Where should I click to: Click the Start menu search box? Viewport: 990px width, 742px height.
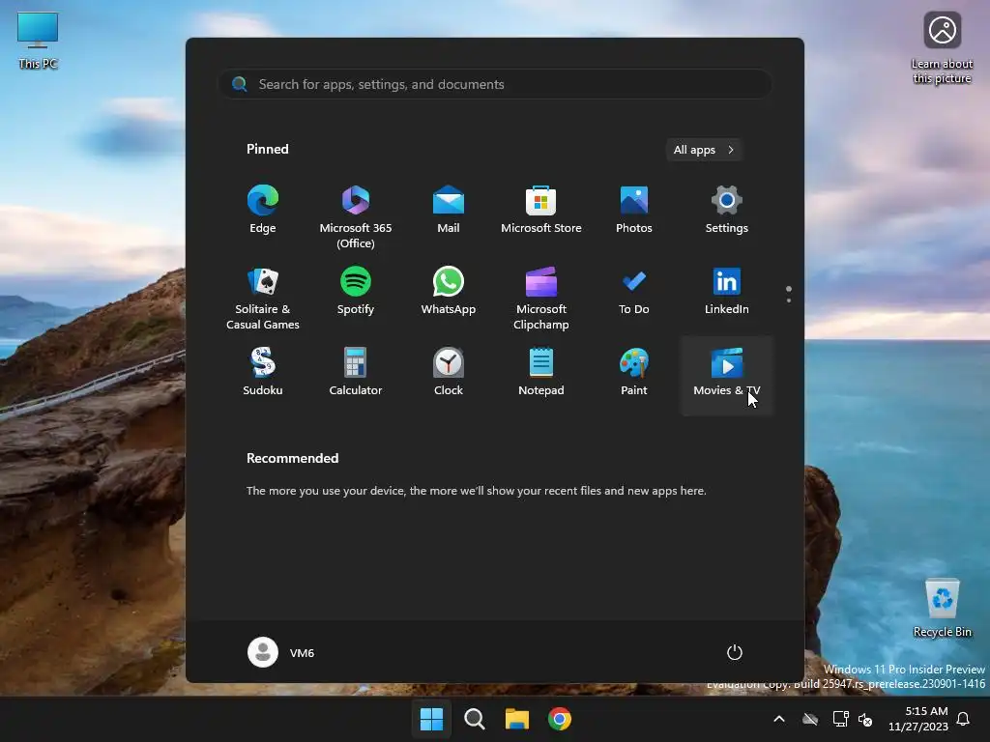tap(495, 84)
